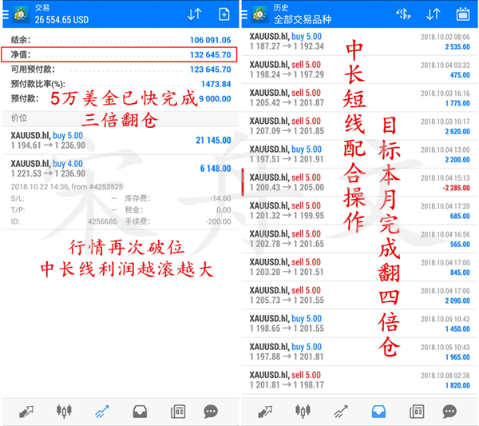Open the news icon in the Trade screen bottom bar
479x426 pixels.
(x=175, y=411)
